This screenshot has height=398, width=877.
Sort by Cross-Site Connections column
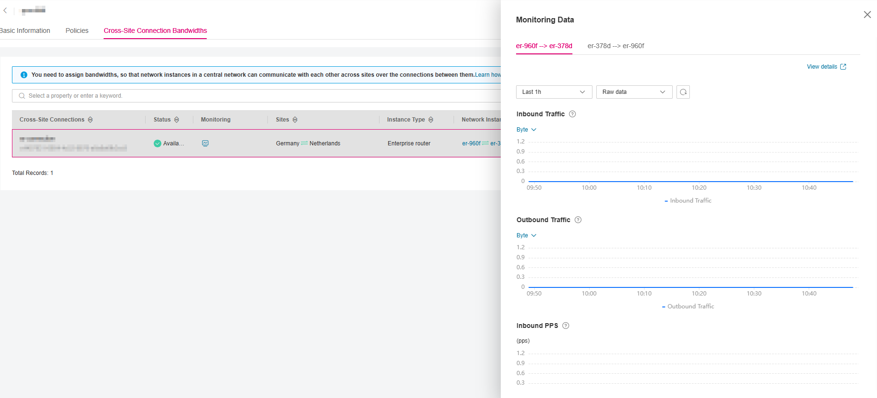(x=90, y=120)
